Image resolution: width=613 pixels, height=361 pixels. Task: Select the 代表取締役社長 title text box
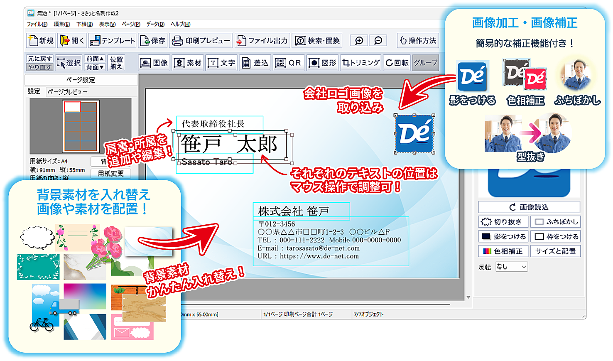click(x=220, y=124)
